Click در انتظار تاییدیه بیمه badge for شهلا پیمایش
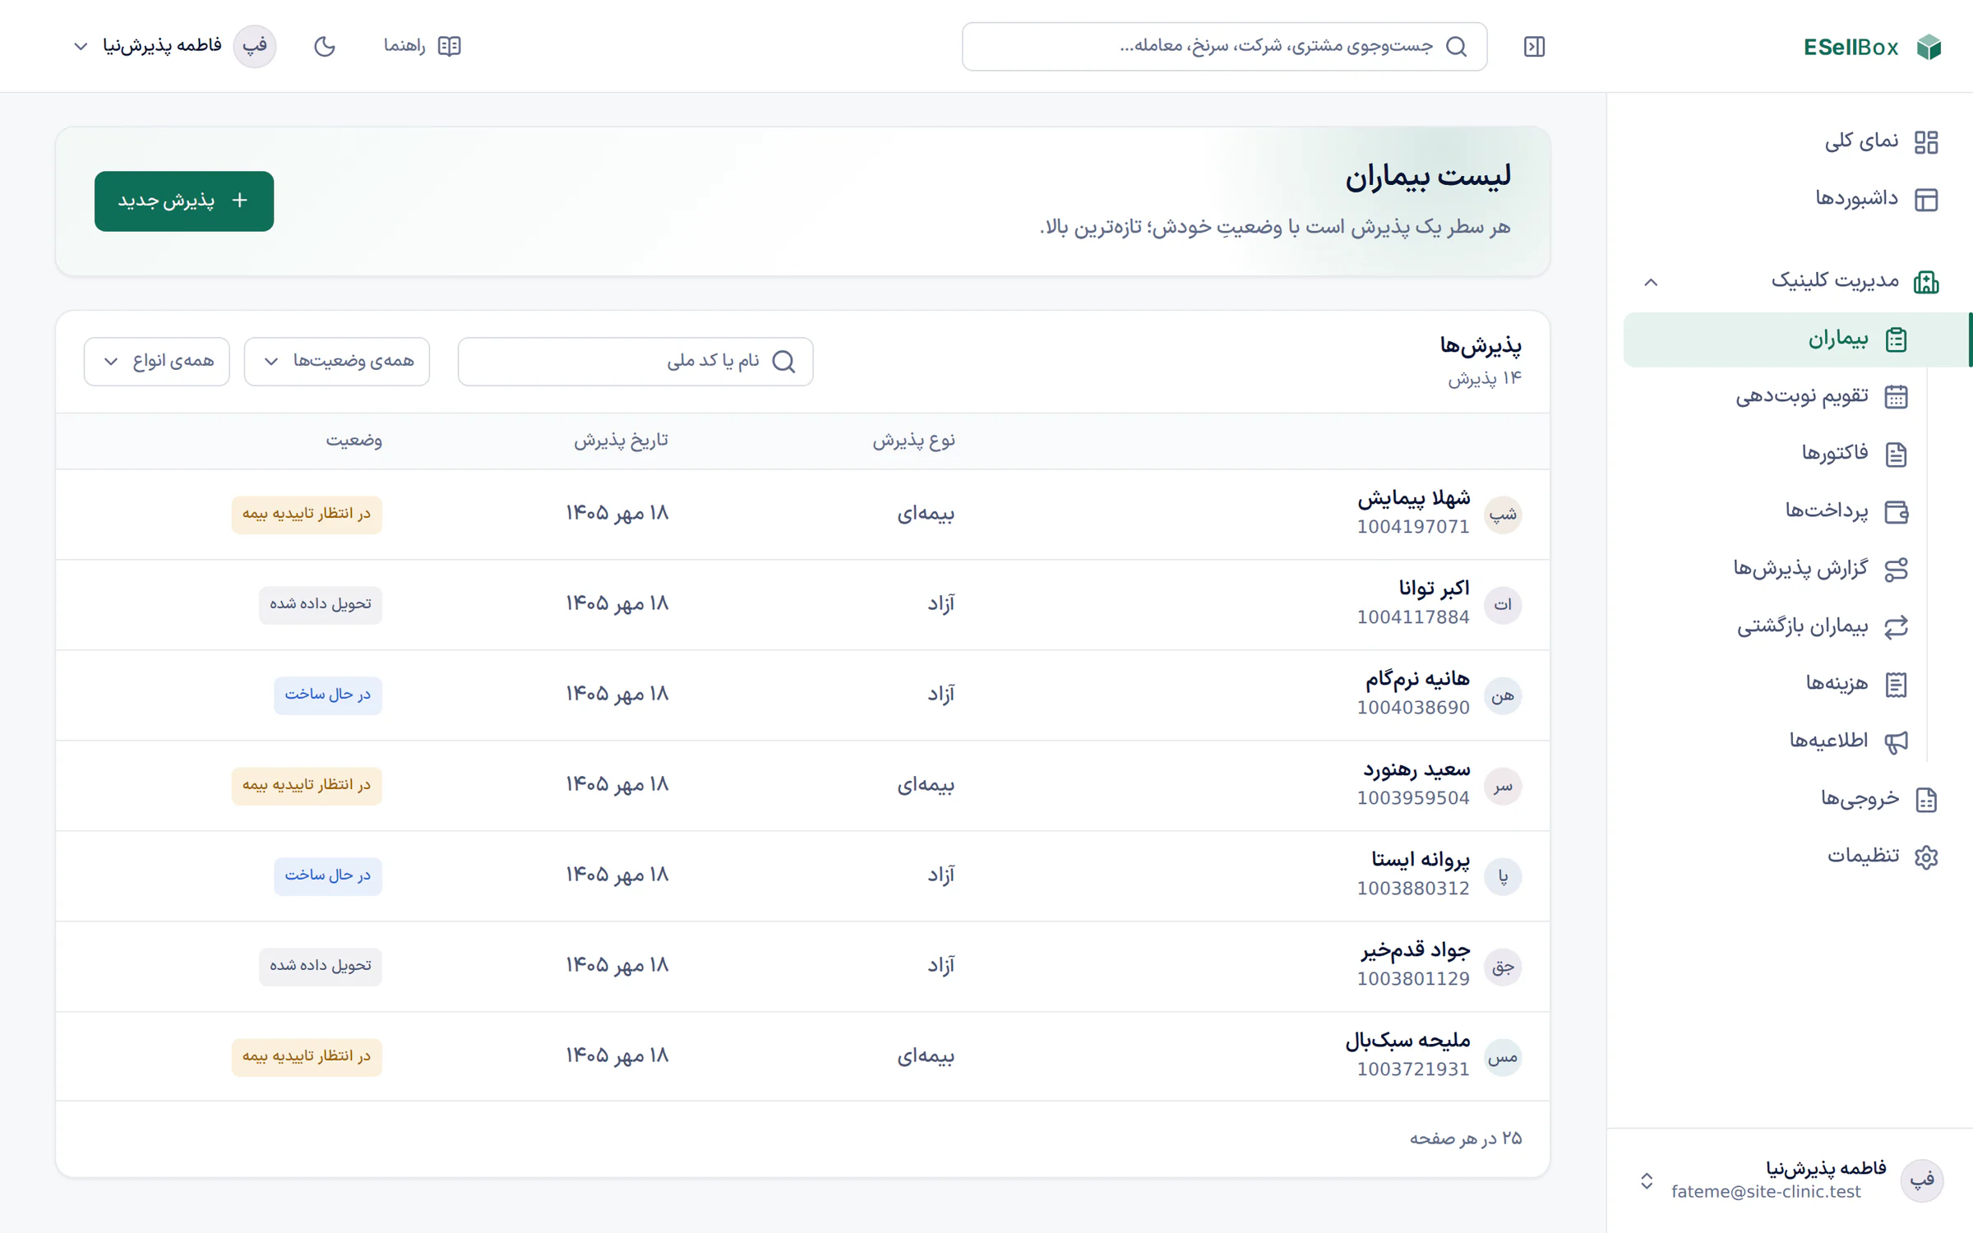The image size is (1973, 1233). (x=307, y=515)
